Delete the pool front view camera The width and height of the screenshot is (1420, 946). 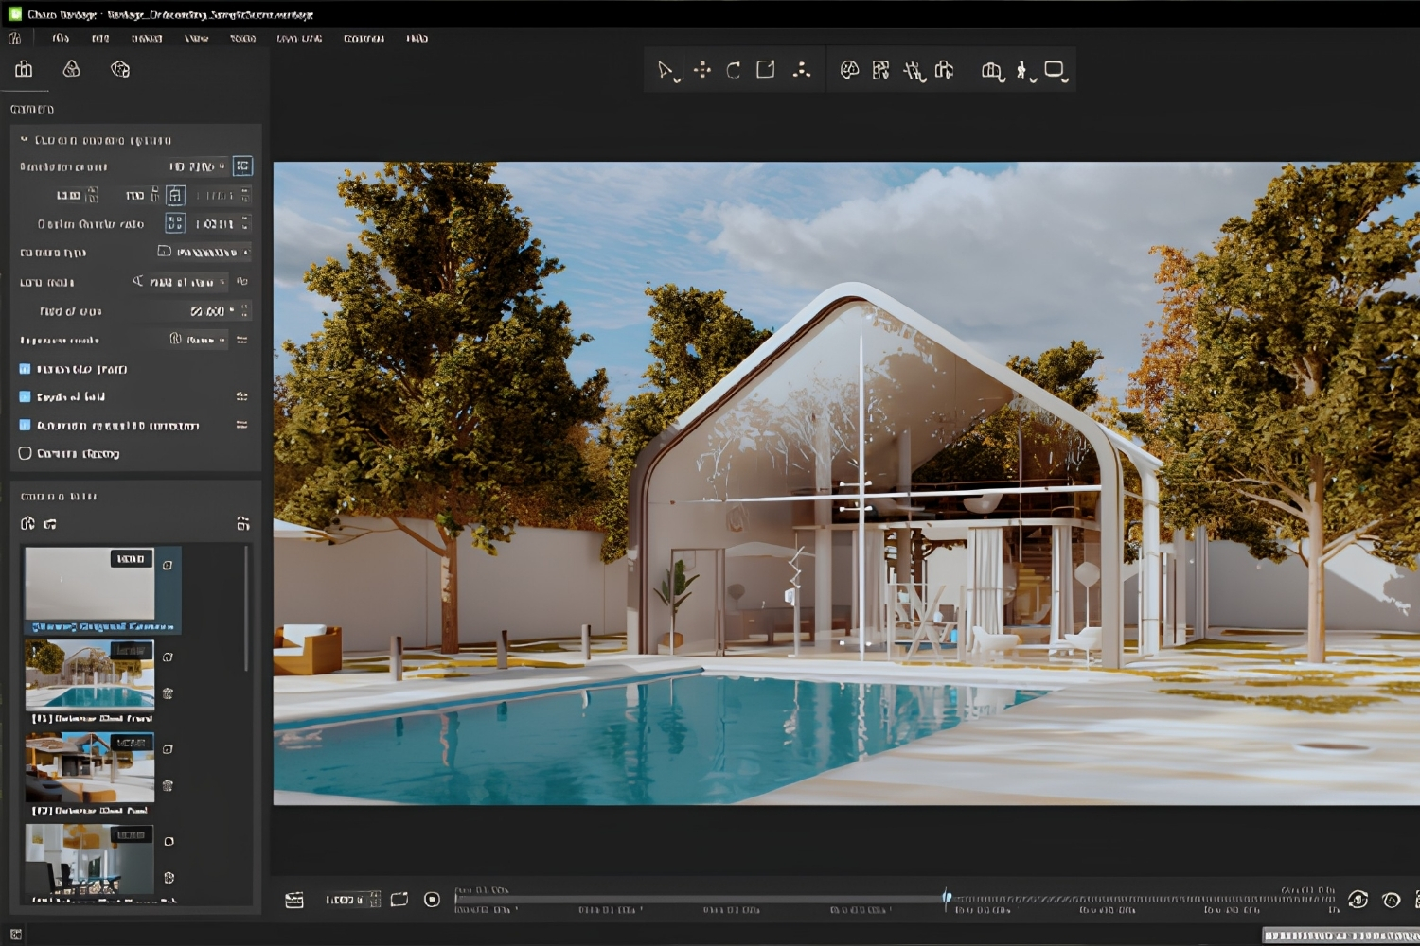tap(168, 693)
